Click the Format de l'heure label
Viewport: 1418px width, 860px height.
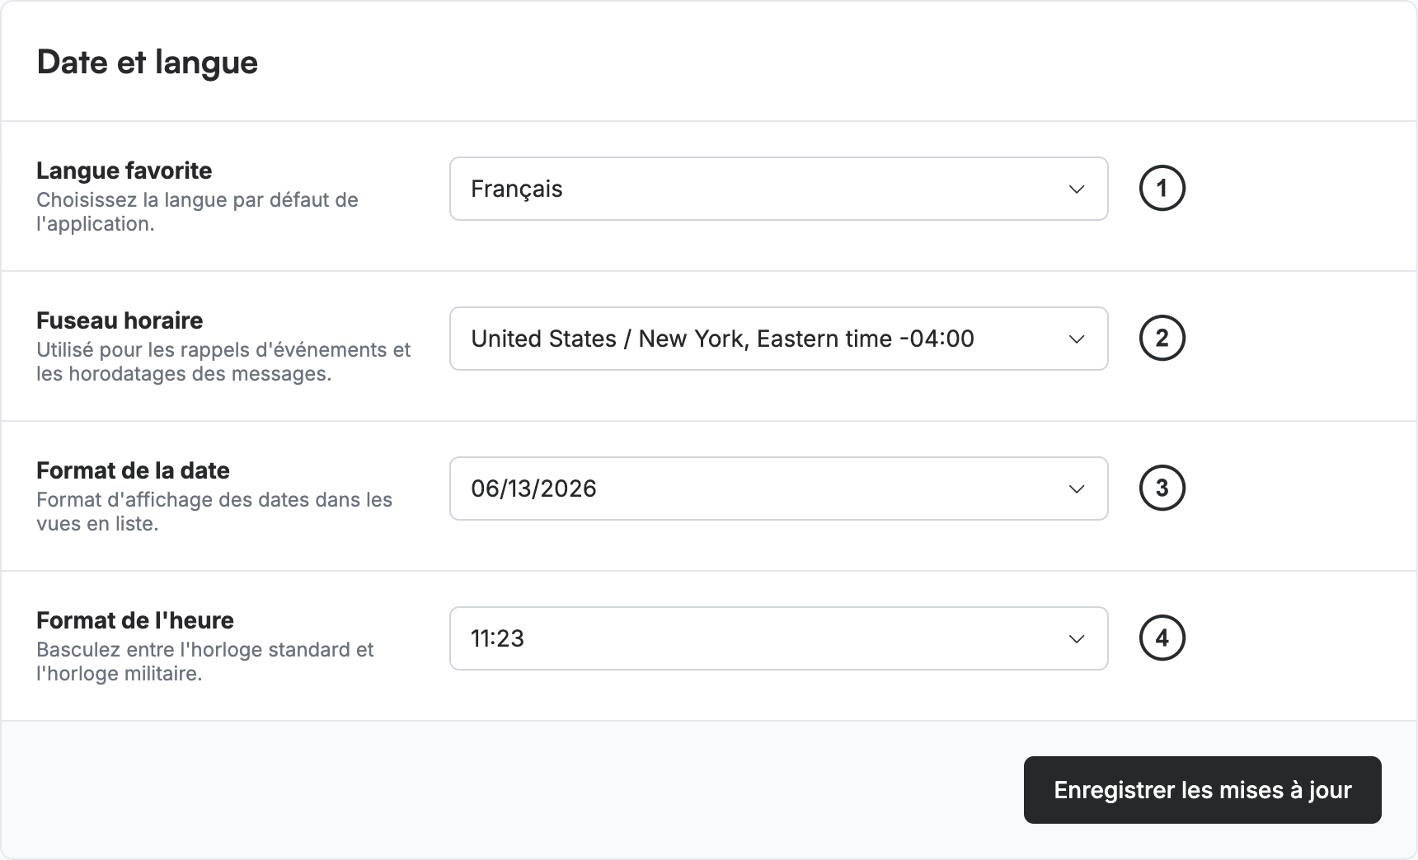tap(135, 620)
